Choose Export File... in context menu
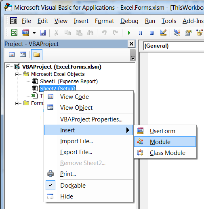Image resolution: width=204 pixels, height=209 pixels. [x=89, y=152]
